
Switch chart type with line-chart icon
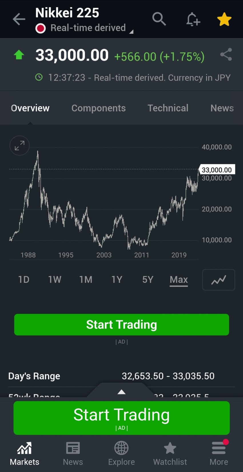click(219, 280)
